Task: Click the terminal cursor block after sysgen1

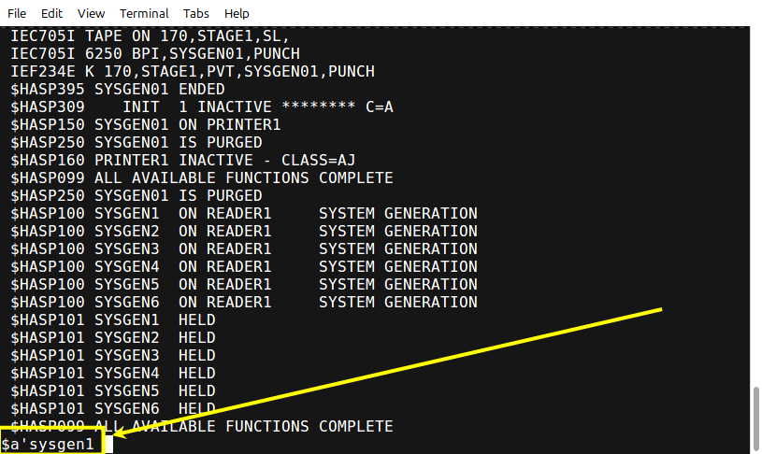Action: (108, 445)
